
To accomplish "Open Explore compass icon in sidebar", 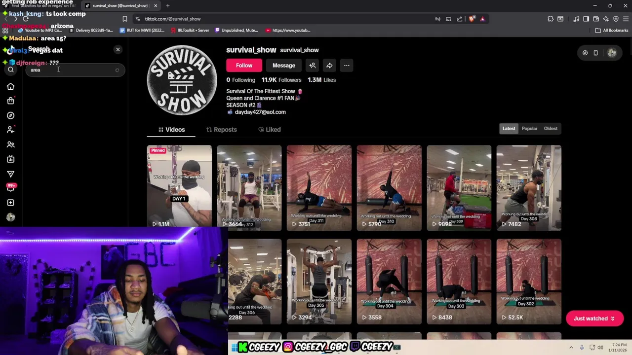I will (10, 115).
